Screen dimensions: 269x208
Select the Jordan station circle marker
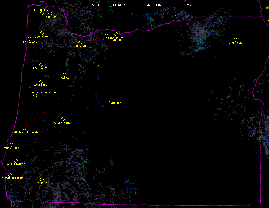coord(64,75)
